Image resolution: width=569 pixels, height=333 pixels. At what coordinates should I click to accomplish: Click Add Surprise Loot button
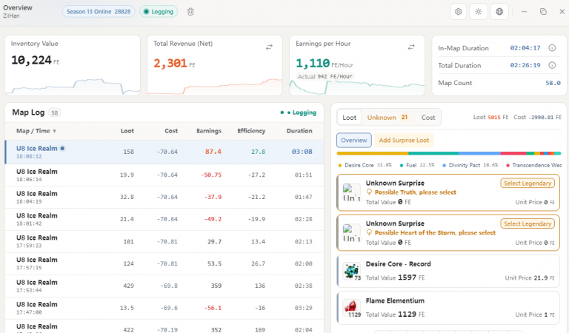pyautogui.click(x=404, y=140)
